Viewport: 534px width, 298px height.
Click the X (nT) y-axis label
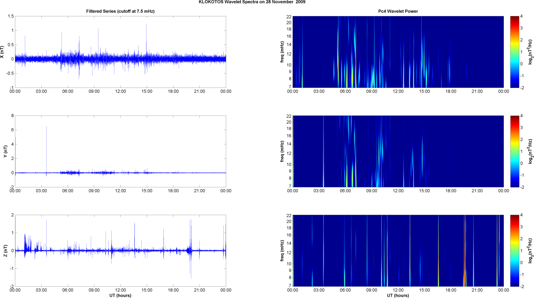2,52
